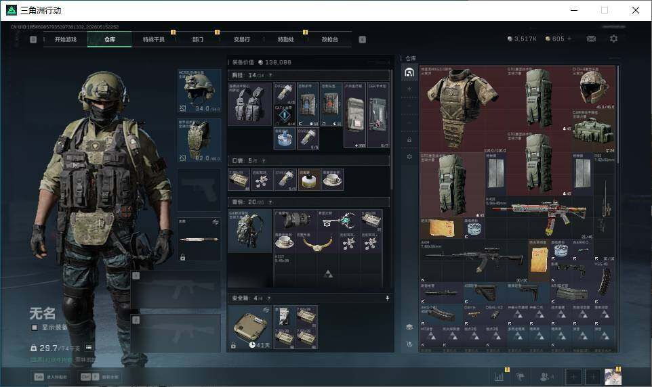652x387 pixels.
Task: Select the first orange paper document in warehouse
Action: tap(441, 229)
